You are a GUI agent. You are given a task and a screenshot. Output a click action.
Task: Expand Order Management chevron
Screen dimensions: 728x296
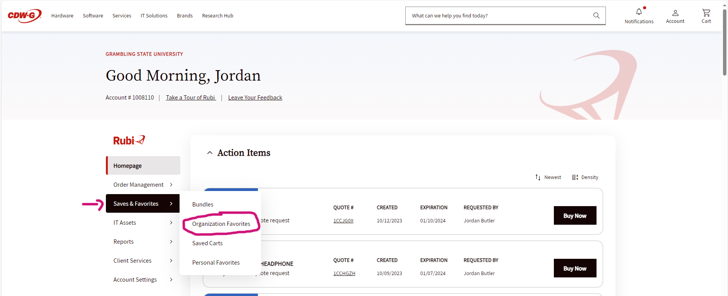171,184
